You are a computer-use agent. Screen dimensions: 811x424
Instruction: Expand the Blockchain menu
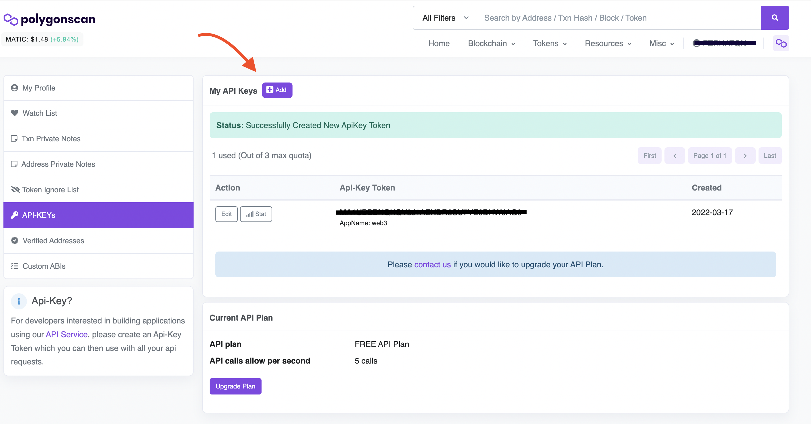491,44
